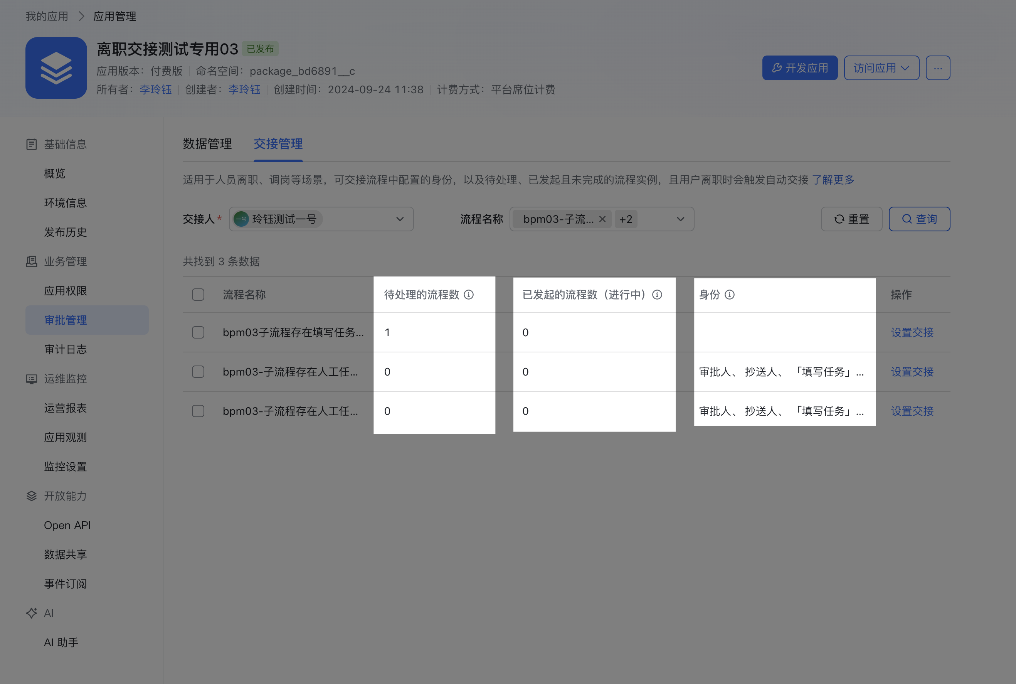Click creator link 李玲钰 after 创建者
This screenshot has width=1016, height=684.
244,90
